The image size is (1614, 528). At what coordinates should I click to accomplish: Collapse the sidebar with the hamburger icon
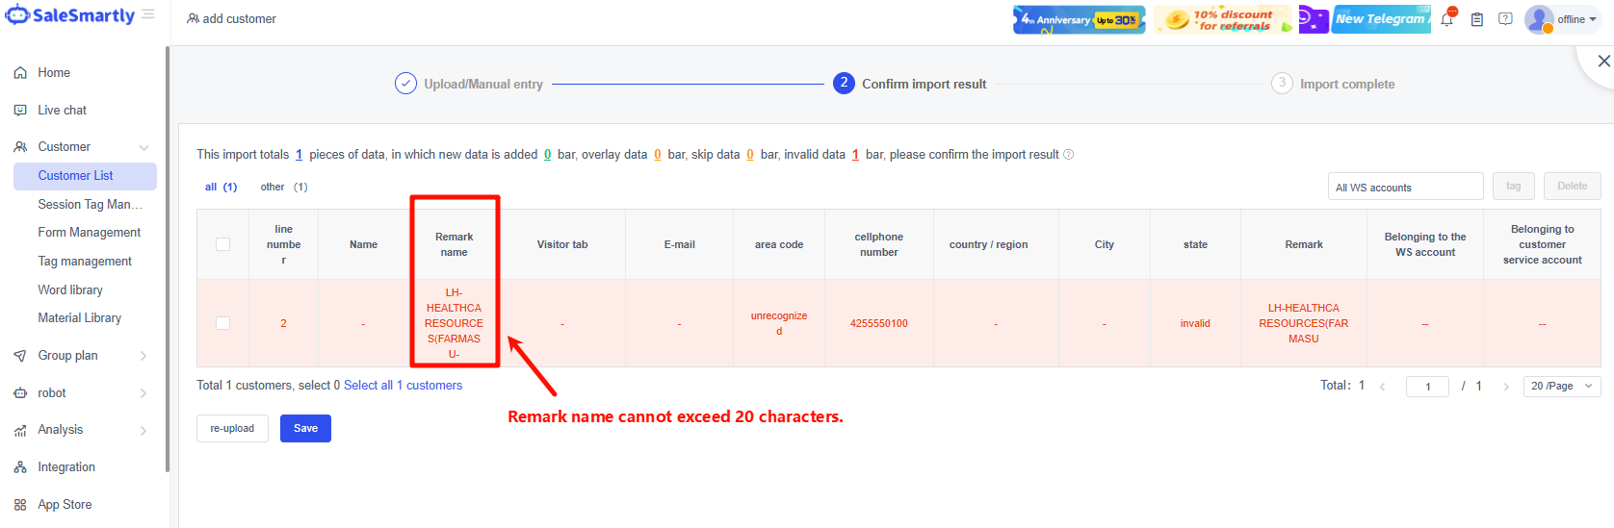pyautogui.click(x=148, y=14)
